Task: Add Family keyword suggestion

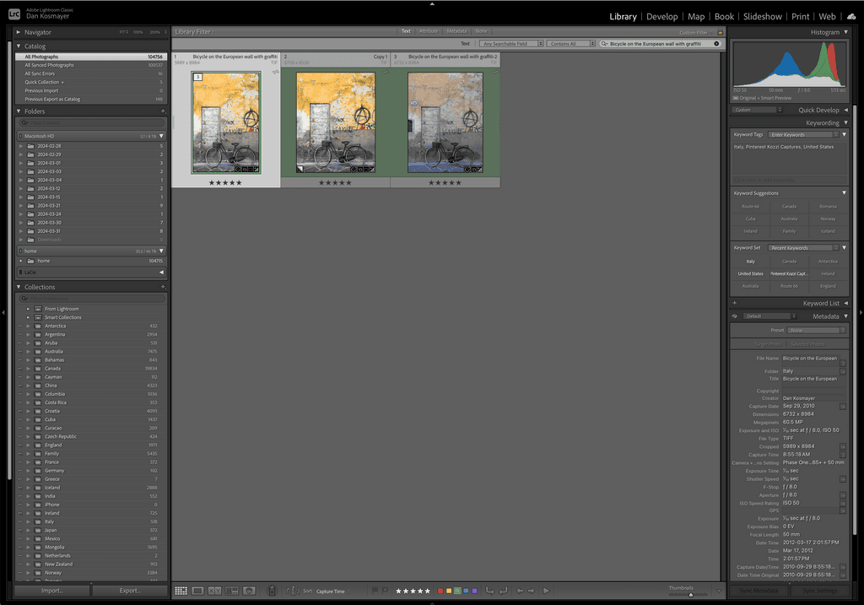Action: coord(789,231)
